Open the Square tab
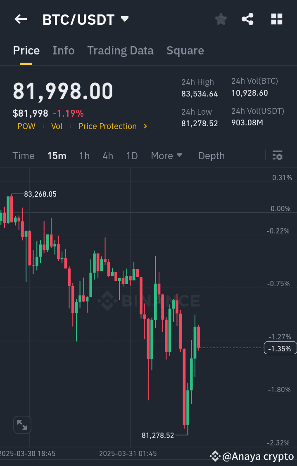 click(185, 50)
